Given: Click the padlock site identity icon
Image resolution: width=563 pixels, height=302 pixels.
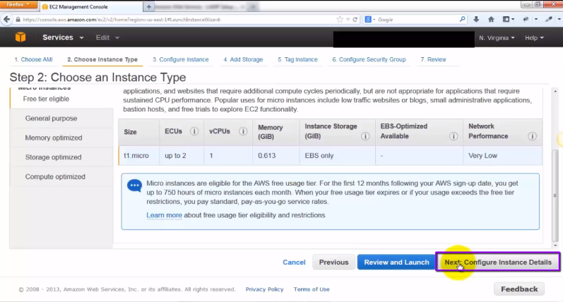Looking at the screenshot, I should (x=18, y=19).
